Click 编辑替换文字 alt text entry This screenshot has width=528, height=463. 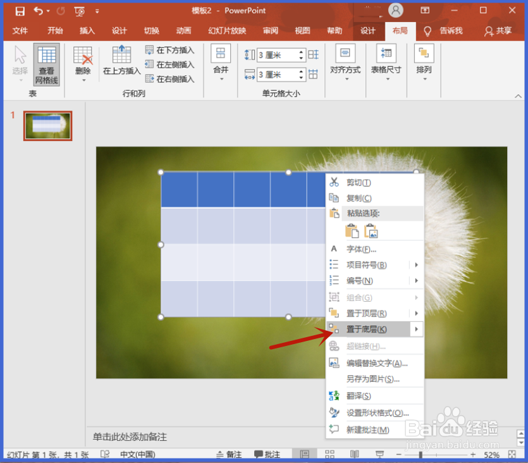pyautogui.click(x=375, y=363)
